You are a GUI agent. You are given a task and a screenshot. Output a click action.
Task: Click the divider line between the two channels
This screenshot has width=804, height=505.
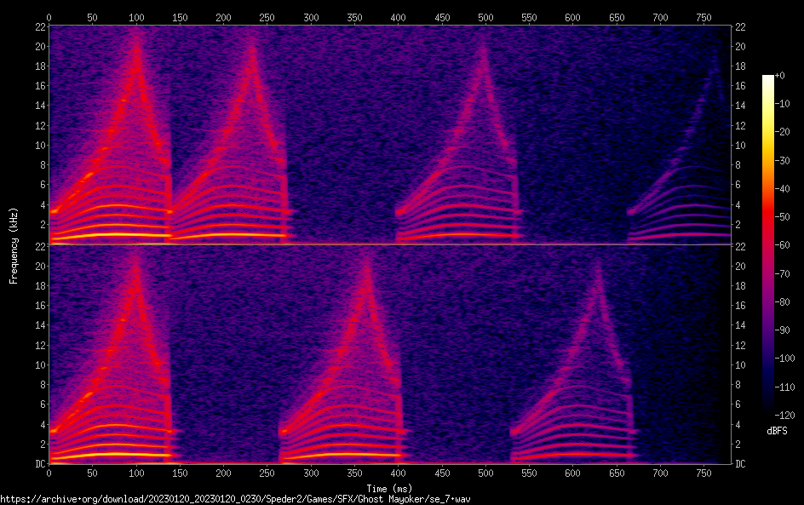(x=390, y=244)
